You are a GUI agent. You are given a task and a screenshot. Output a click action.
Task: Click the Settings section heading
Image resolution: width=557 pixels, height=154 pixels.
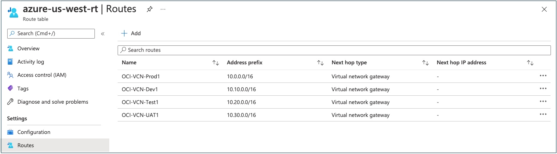(17, 118)
